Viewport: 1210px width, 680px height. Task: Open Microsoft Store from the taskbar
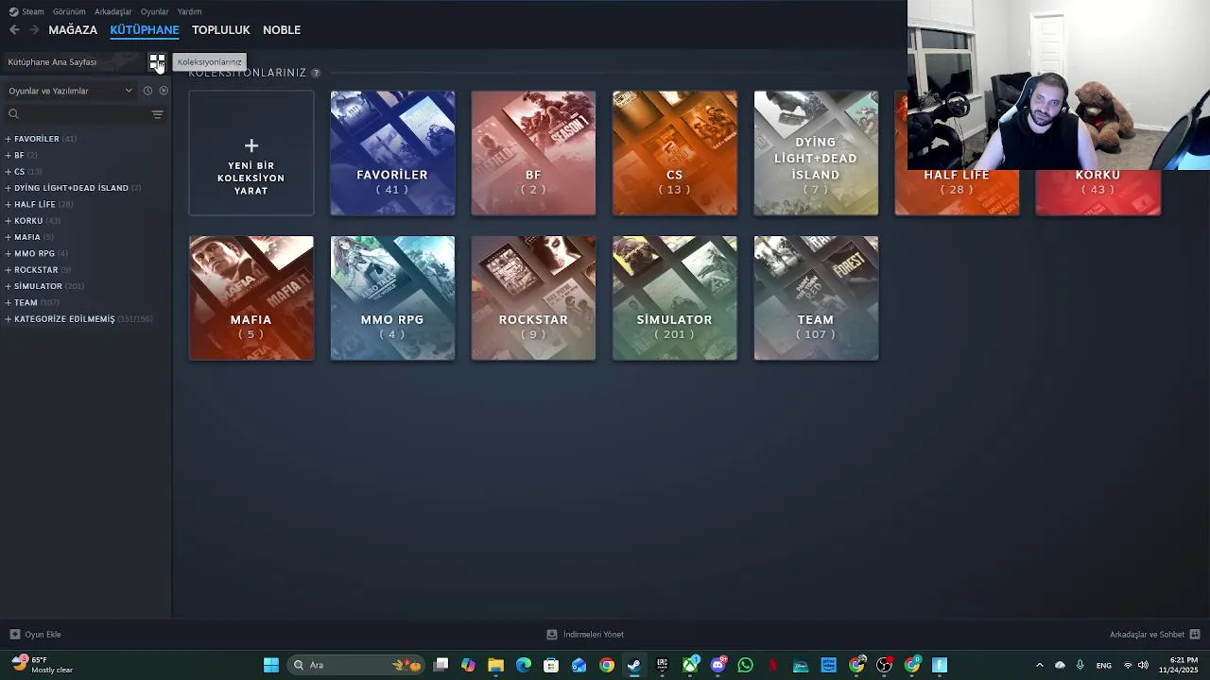551,665
